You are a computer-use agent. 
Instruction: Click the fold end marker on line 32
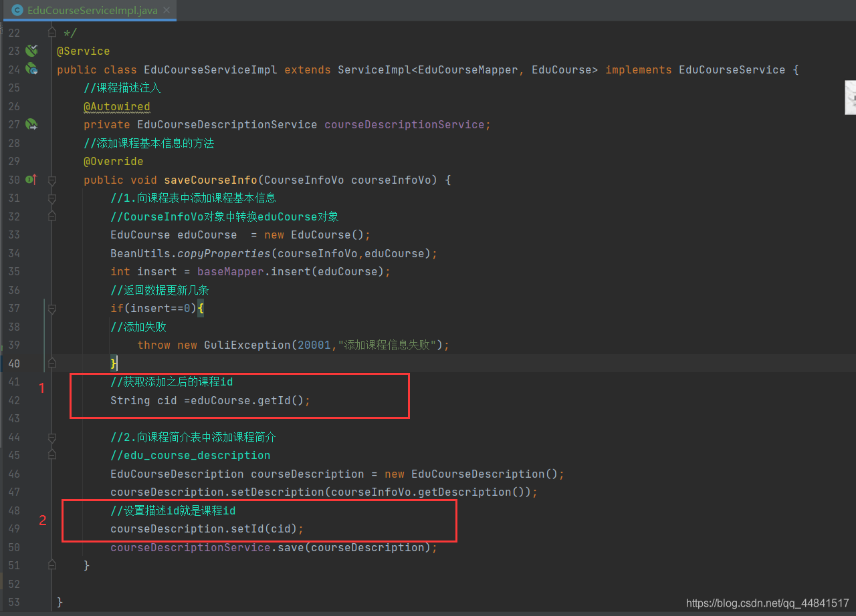[x=51, y=216]
